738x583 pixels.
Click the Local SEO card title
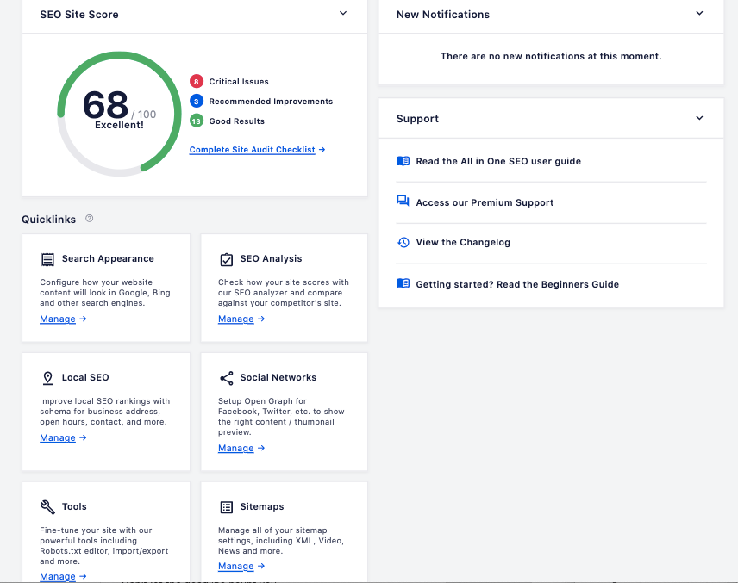[x=85, y=377]
